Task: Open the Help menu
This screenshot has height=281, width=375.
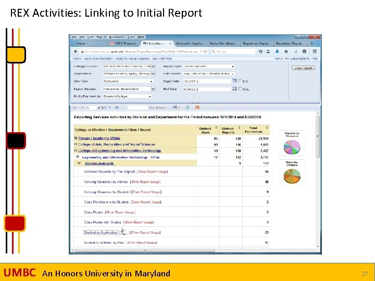Action: [141, 37]
